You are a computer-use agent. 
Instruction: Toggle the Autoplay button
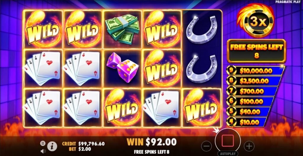pos(228,154)
